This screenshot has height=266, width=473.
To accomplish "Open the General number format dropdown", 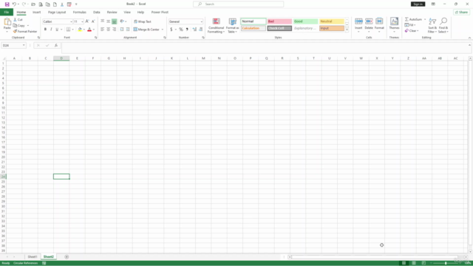I will tap(202, 21).
